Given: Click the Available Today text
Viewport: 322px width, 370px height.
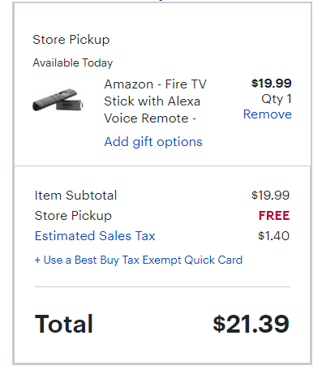Looking at the screenshot, I should pos(73,63).
